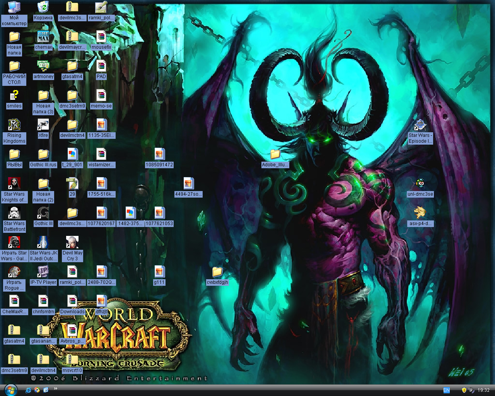
Task: Select the Devil May Cry 3 icon
Action: [72, 242]
